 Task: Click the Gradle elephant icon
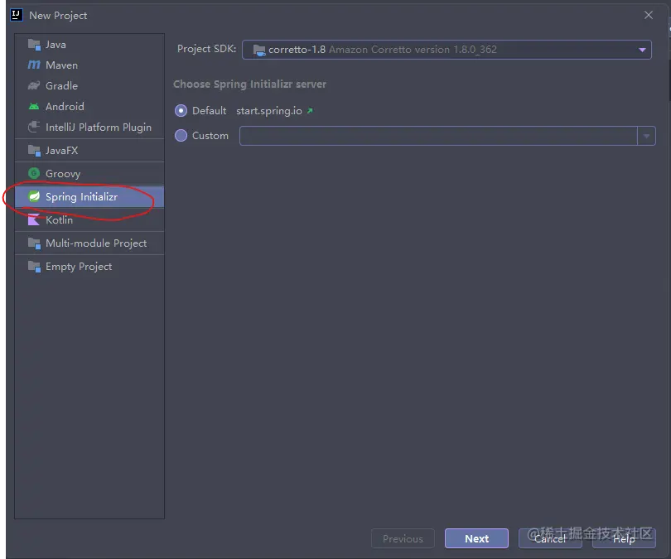[34, 85]
